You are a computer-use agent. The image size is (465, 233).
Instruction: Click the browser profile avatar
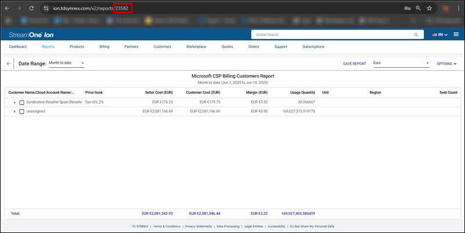[446, 8]
